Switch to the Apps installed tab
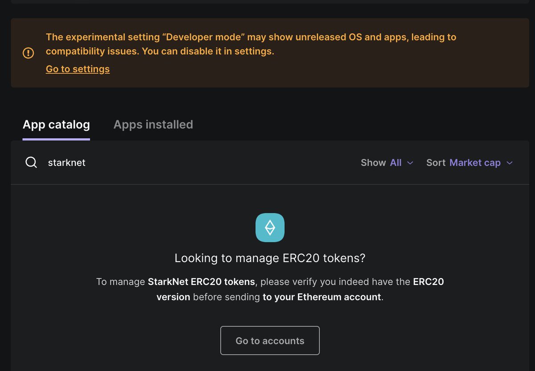This screenshot has width=535, height=371. click(153, 124)
